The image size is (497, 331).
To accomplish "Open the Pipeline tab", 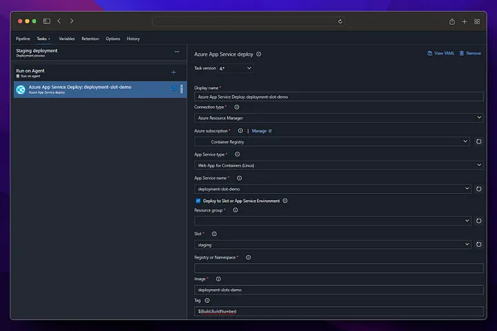I will coord(23,39).
